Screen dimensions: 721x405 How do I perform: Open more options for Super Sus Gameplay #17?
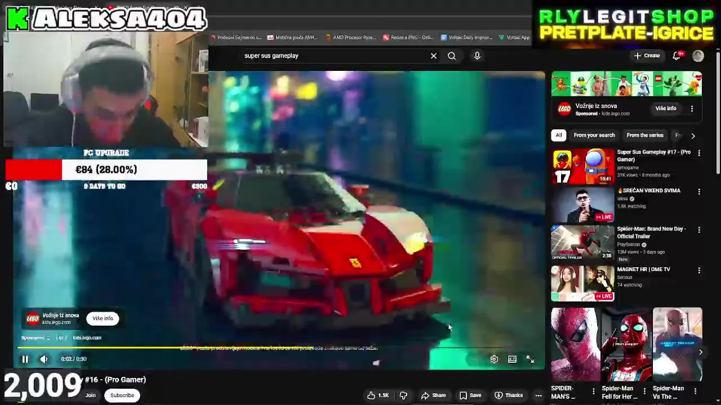(699, 153)
